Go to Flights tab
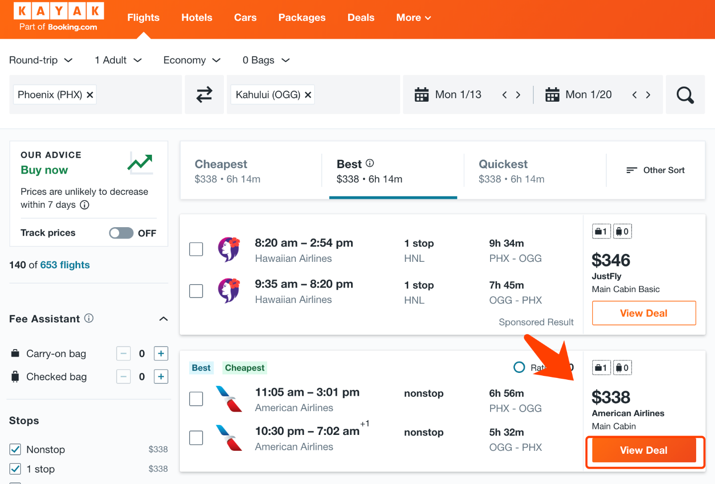 pyautogui.click(x=143, y=17)
